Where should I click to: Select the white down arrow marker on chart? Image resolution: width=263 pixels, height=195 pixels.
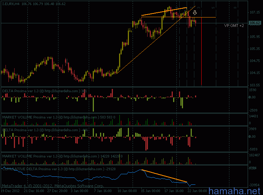coord(195,13)
